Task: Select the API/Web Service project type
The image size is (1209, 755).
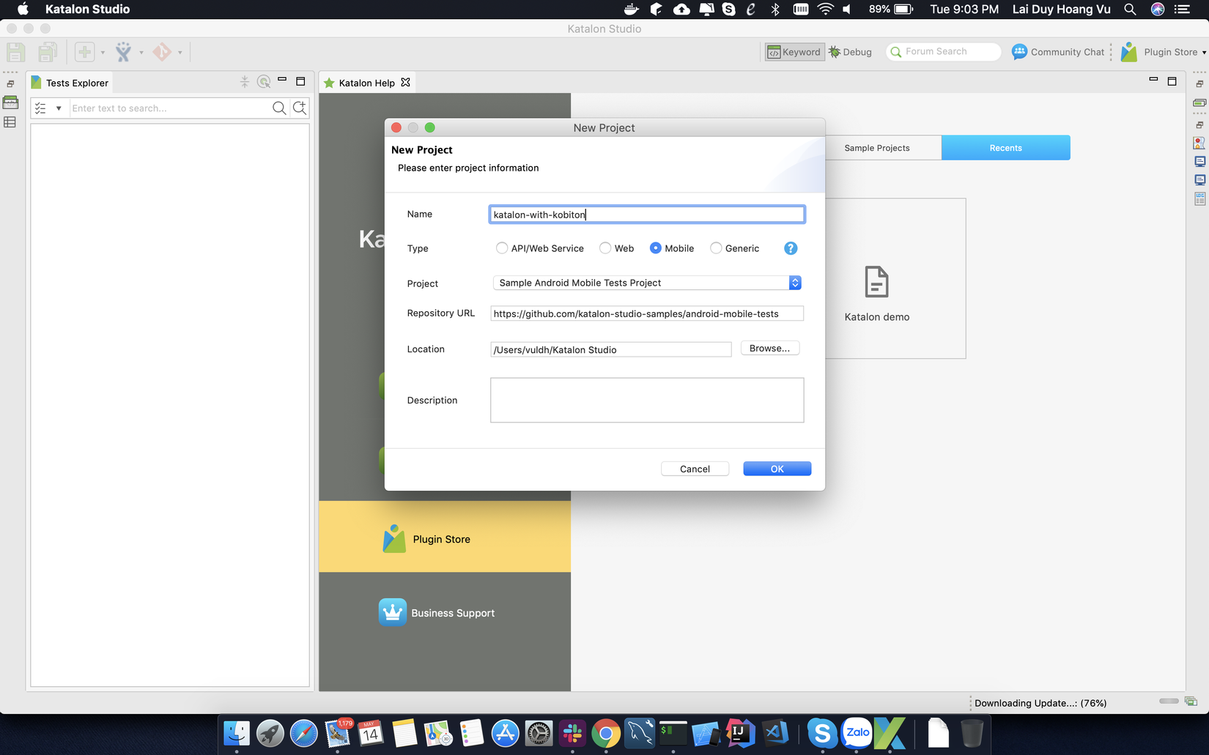Action: pyautogui.click(x=540, y=248)
